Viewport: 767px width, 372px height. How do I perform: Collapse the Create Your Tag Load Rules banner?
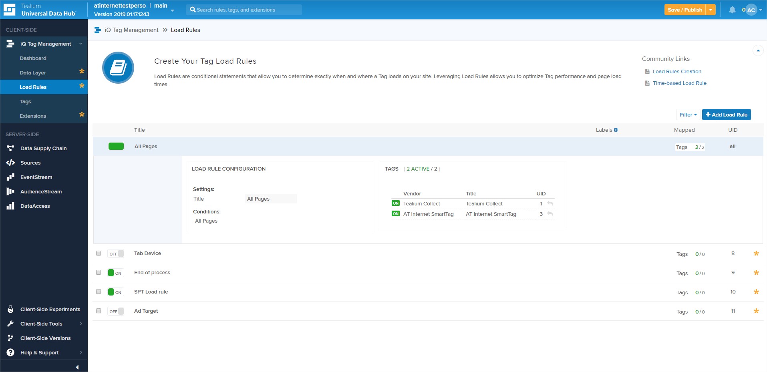[758, 51]
